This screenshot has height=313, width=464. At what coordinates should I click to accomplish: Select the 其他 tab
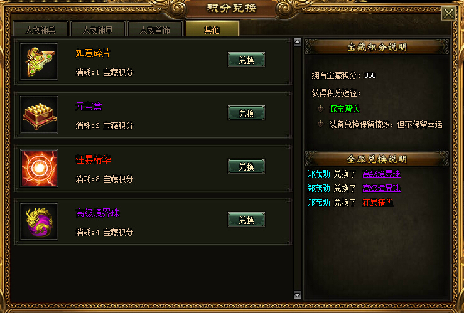pyautogui.click(x=212, y=29)
